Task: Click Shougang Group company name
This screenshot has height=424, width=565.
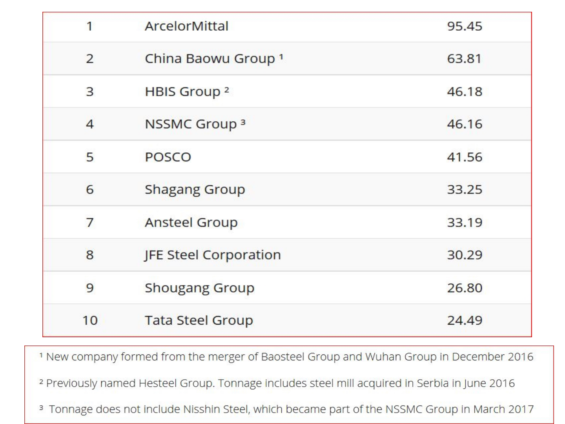Action: coord(199,288)
